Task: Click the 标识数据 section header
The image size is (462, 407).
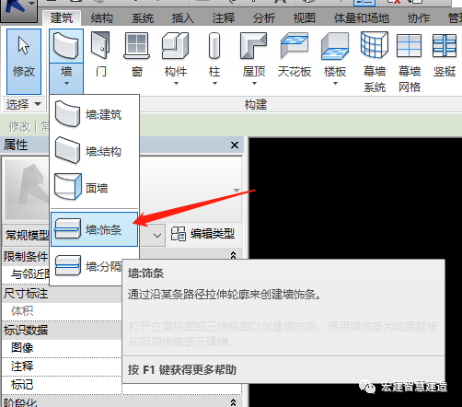Action: [62, 331]
